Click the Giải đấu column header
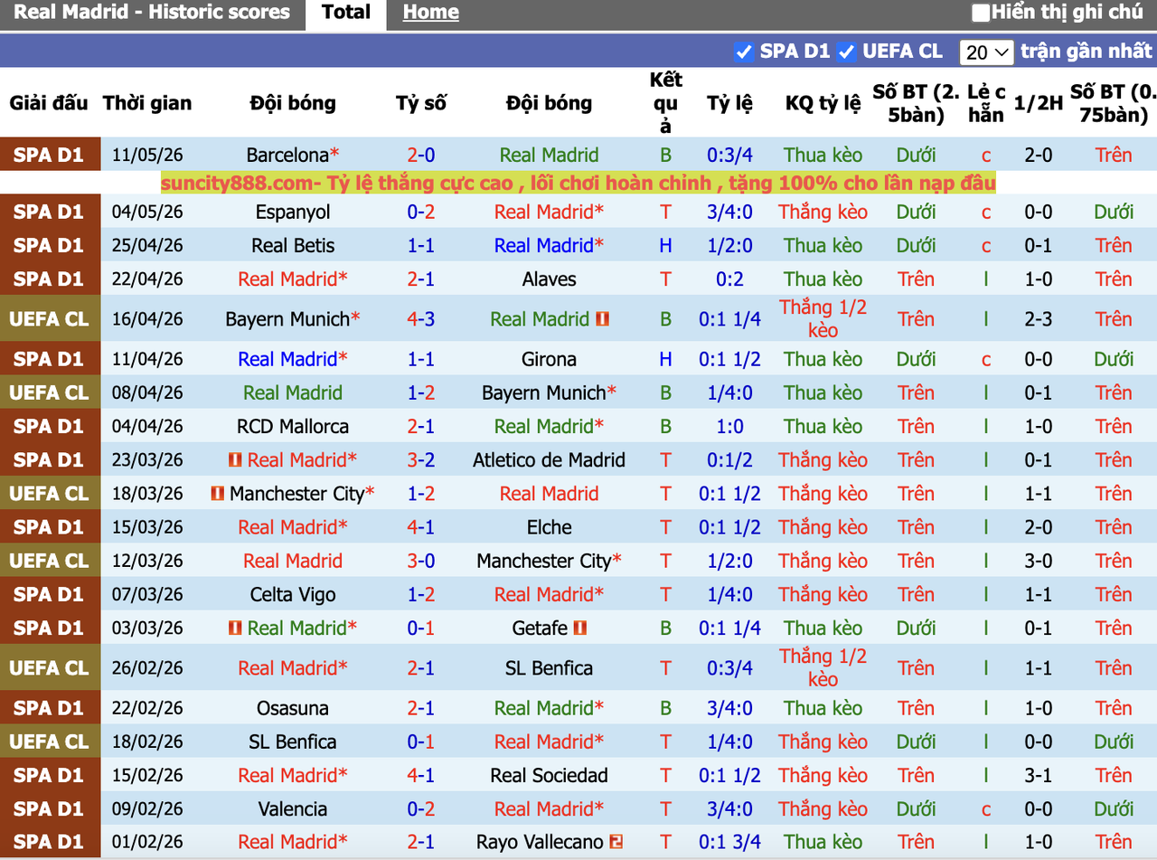 click(49, 103)
